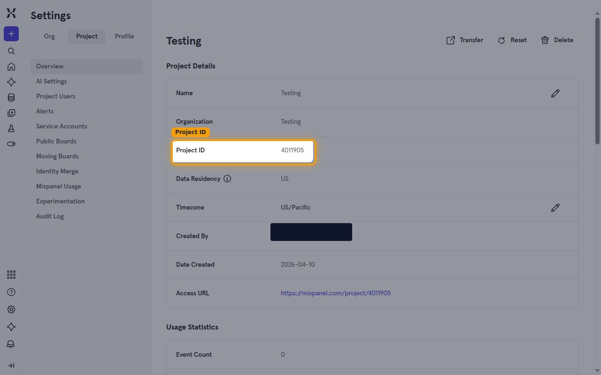Click the Name value Testing

291,93
